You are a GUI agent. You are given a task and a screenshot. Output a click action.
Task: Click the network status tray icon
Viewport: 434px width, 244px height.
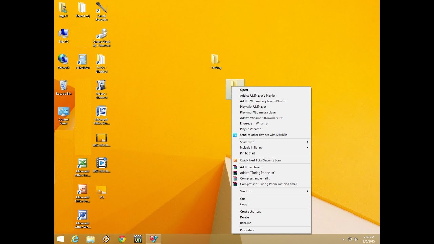tap(350, 239)
